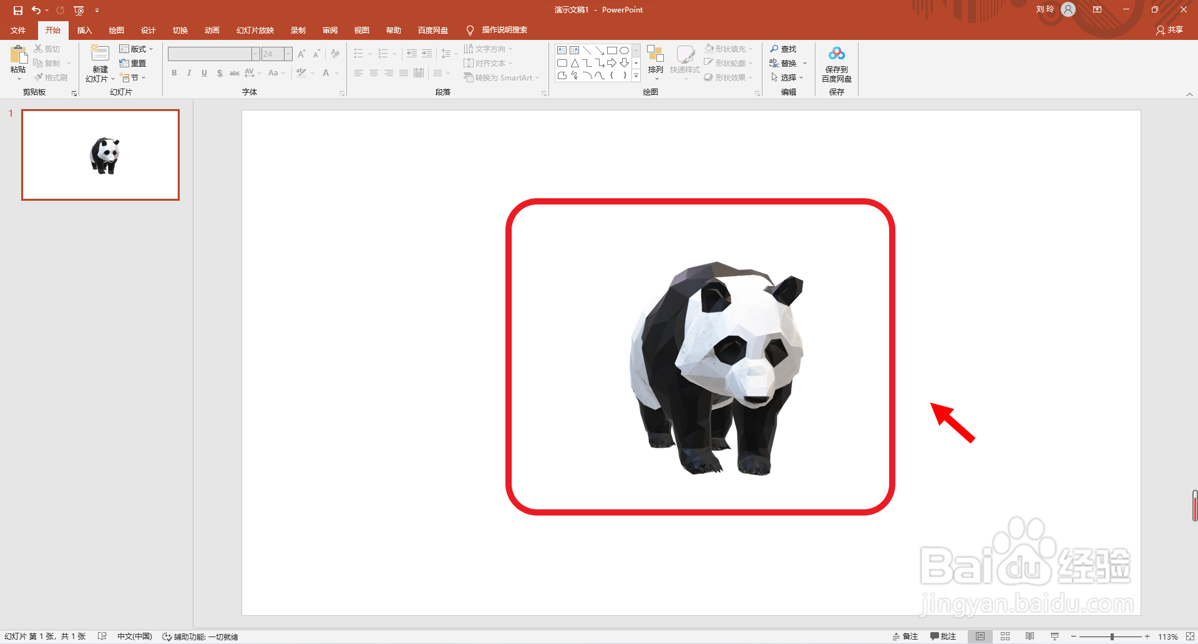Open the font name dropdown

[x=255, y=54]
